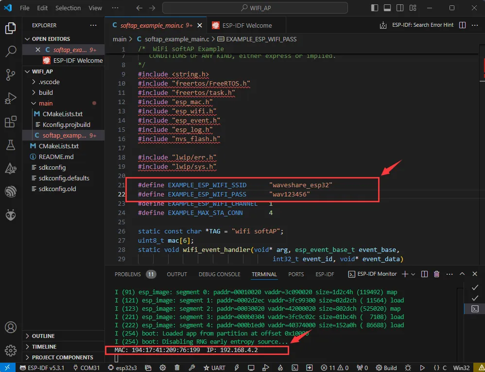Open the Extensions view in activity bar
The width and height of the screenshot is (485, 372).
(11, 122)
